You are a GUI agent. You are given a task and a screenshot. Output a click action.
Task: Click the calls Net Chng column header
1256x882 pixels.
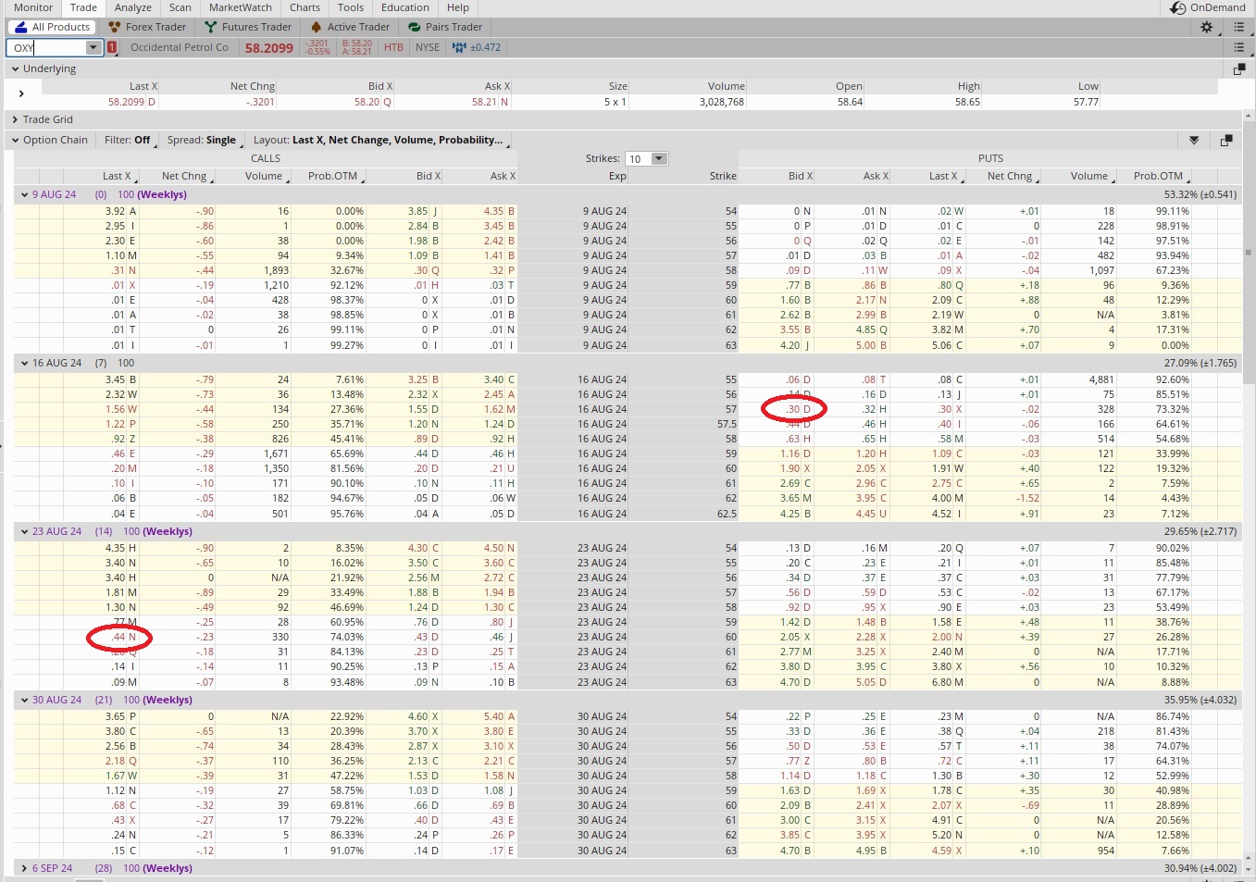(184, 176)
